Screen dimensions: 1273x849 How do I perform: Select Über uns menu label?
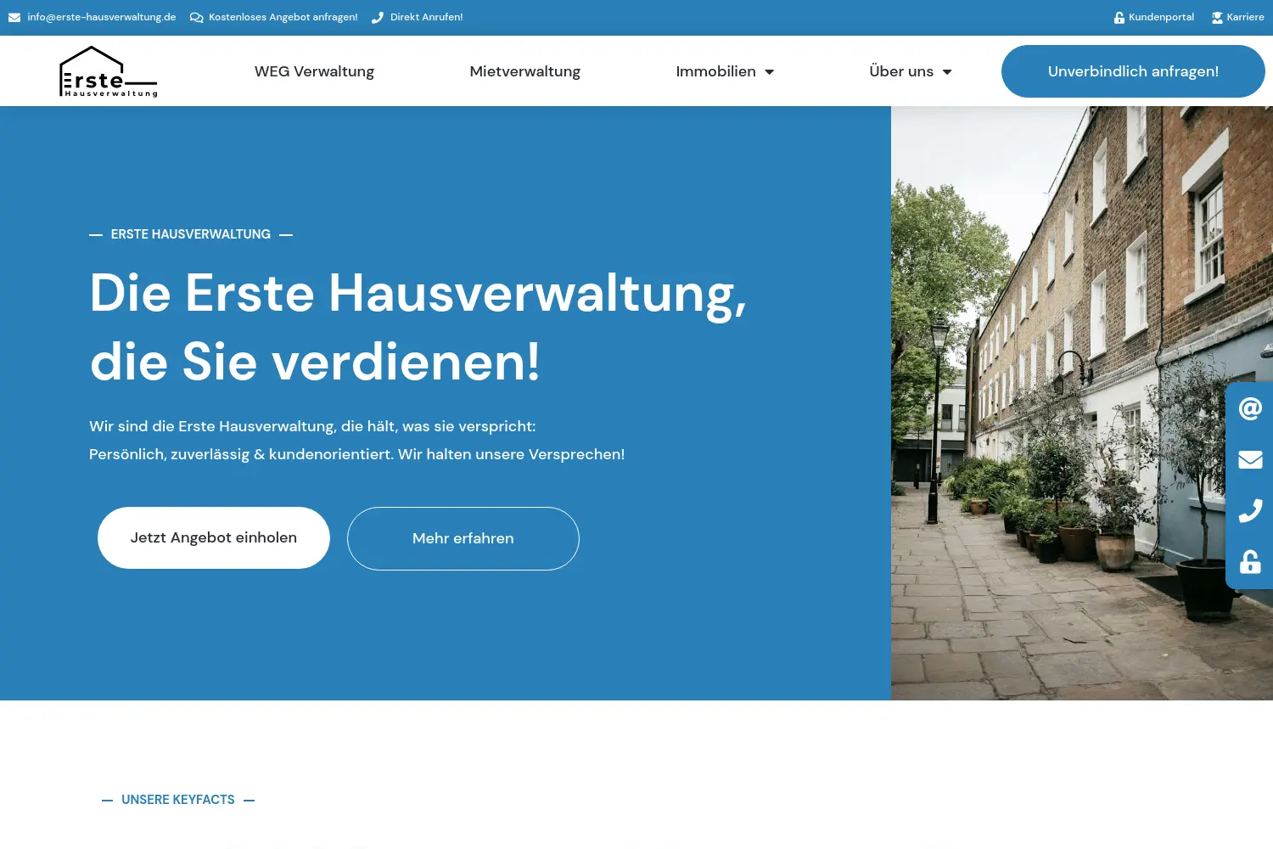tap(901, 71)
